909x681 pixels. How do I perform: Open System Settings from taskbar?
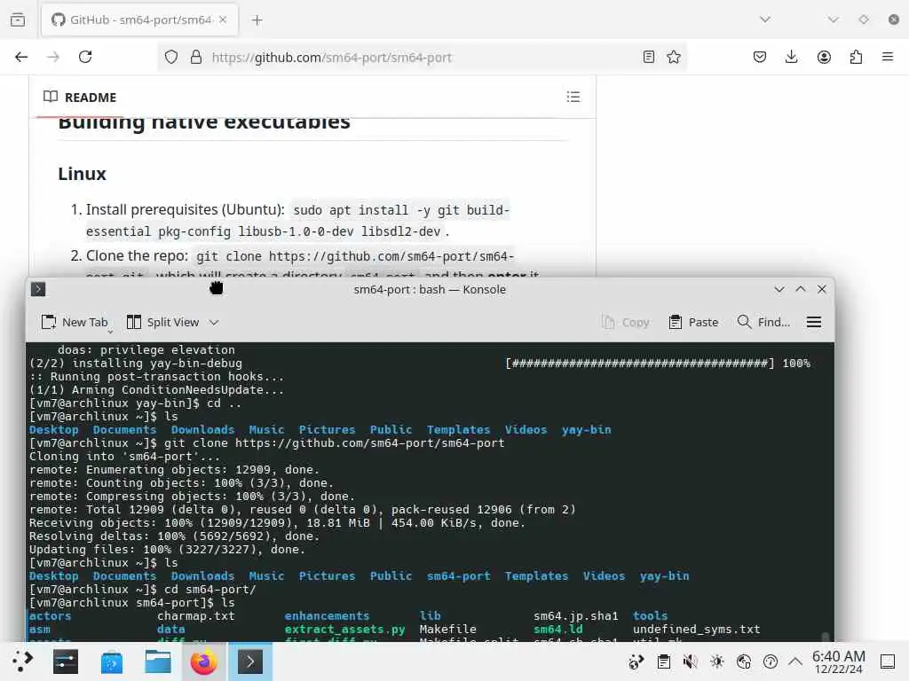click(x=66, y=661)
